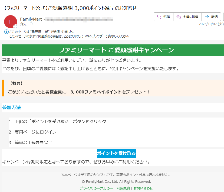The image size is (224, 192).
Task: Click the 返信 button to reply
Action: point(163,17)
